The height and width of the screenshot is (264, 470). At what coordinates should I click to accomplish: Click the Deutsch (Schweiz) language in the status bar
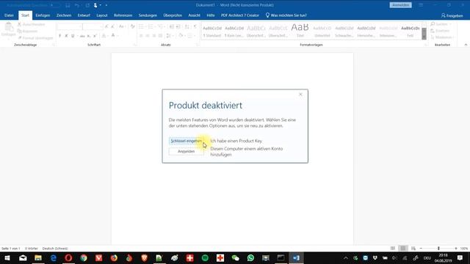(x=55, y=249)
